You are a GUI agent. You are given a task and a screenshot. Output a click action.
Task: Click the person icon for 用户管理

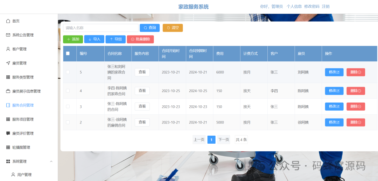pos(13,174)
